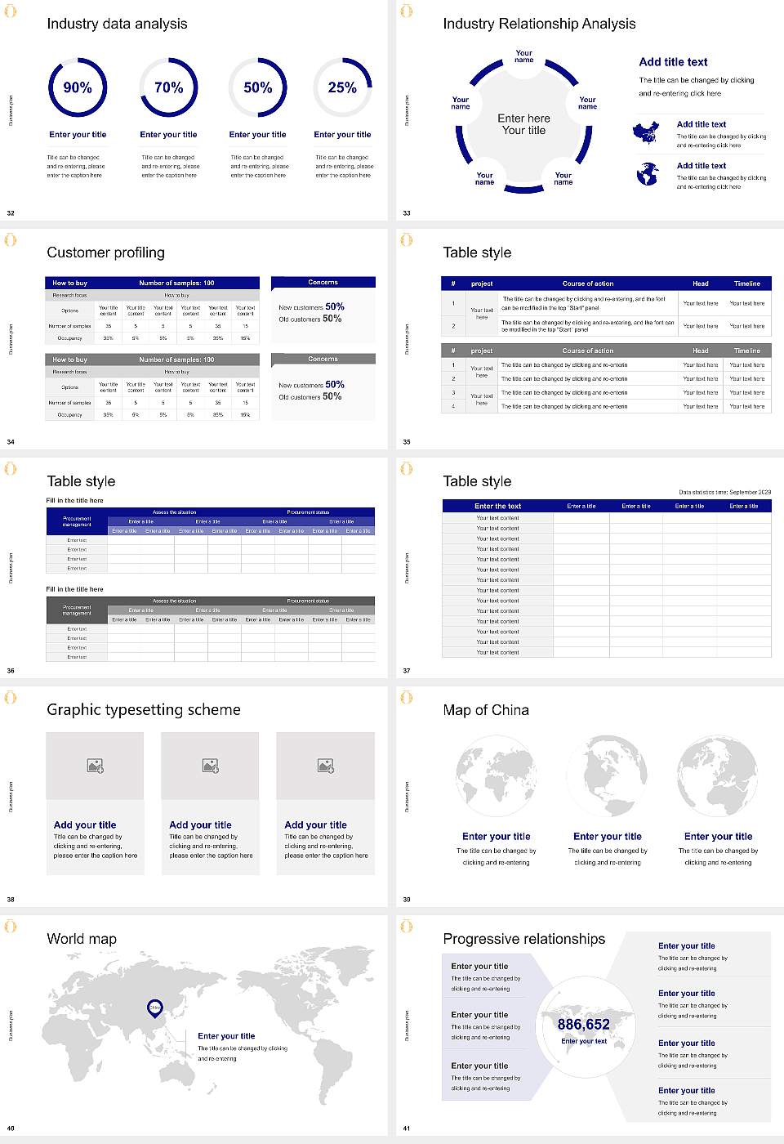Click the blue 'Procurement management' cell
Image resolution: width=784 pixels, height=1144 pixels.
click(77, 521)
